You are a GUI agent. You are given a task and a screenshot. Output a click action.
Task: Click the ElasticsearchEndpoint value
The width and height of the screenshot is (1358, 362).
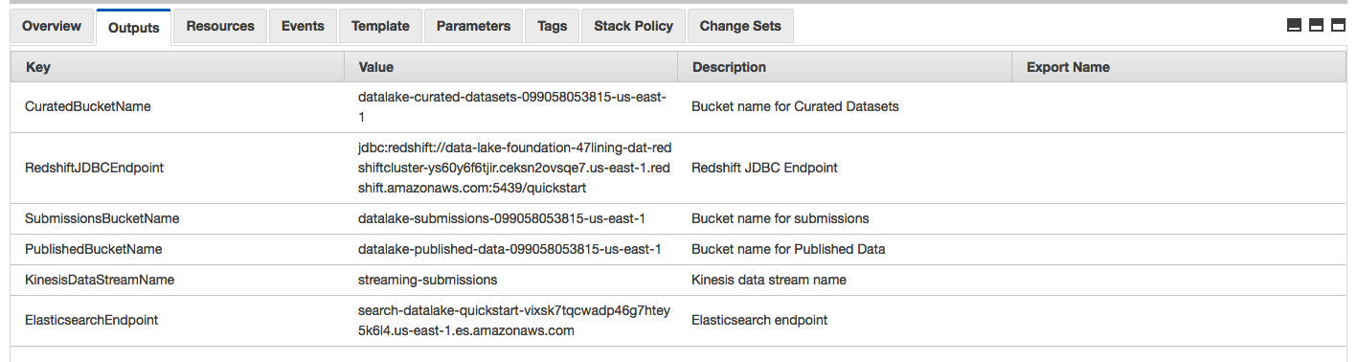pyautogui.click(x=514, y=321)
